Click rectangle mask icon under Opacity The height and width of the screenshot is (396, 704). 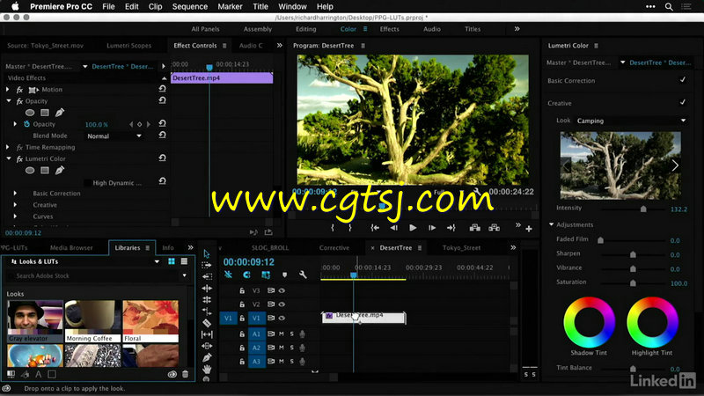(45, 113)
